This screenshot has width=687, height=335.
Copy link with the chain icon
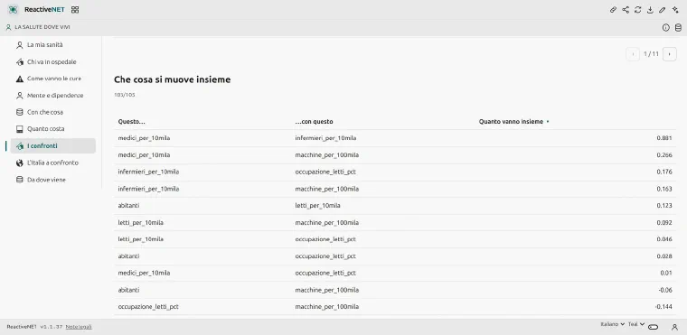click(614, 10)
